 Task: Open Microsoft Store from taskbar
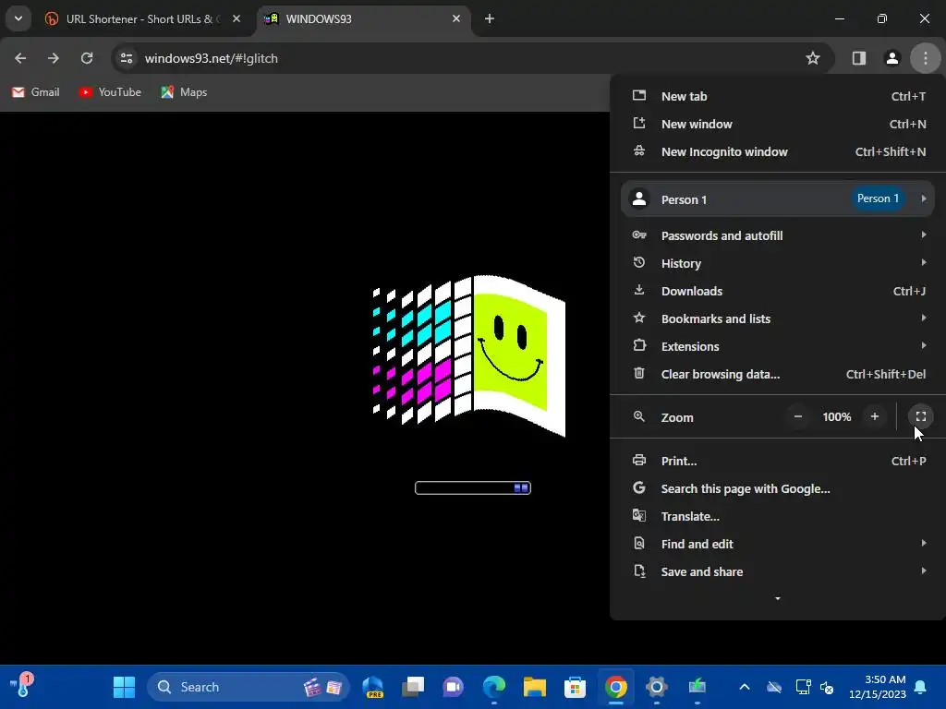point(575,687)
